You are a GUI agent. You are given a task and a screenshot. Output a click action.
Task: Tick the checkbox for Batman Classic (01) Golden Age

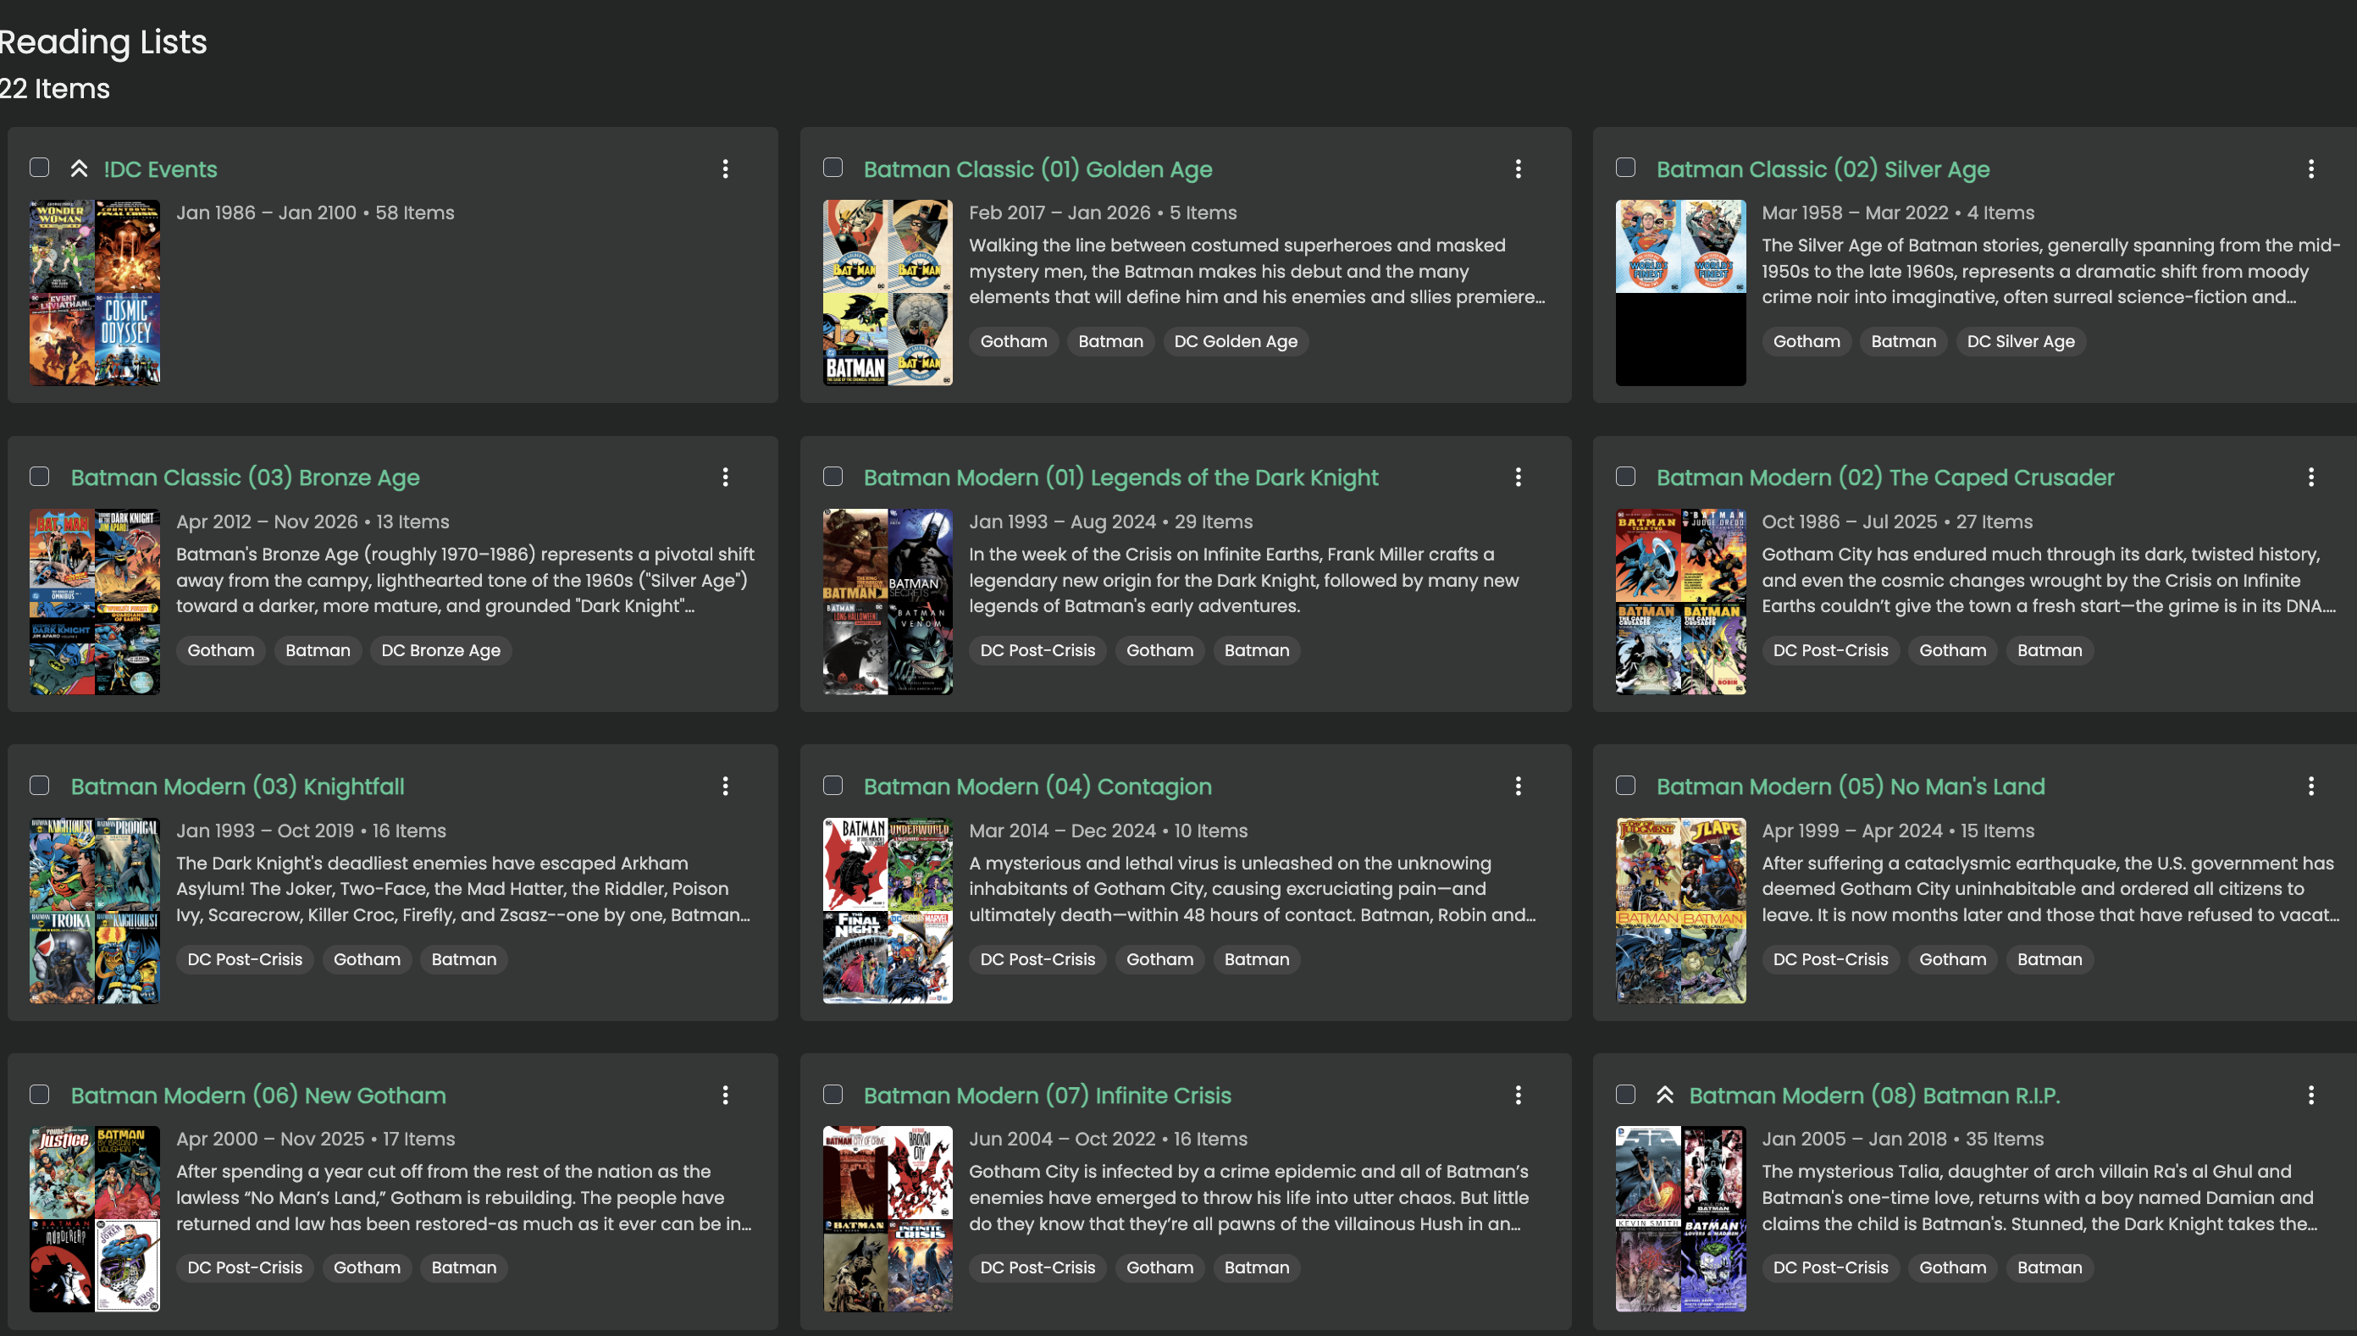point(833,167)
